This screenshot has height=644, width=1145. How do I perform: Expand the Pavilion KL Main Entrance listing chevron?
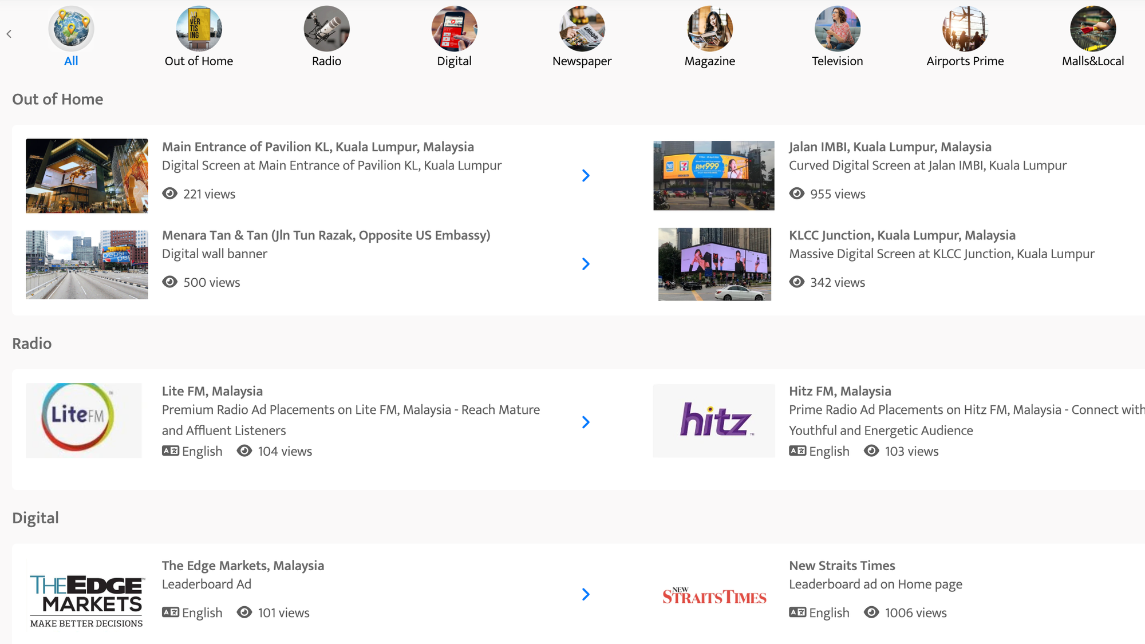[586, 176]
